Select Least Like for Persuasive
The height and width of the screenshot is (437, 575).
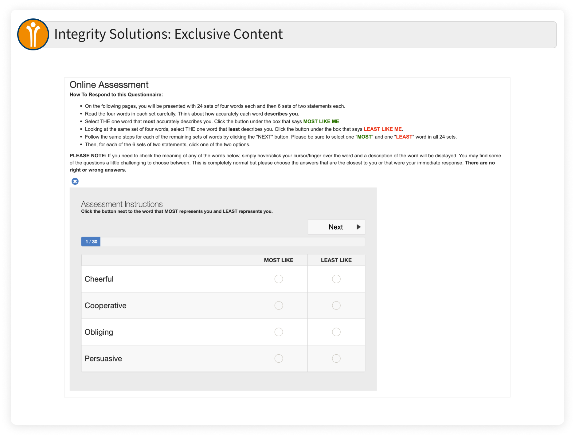click(x=336, y=359)
